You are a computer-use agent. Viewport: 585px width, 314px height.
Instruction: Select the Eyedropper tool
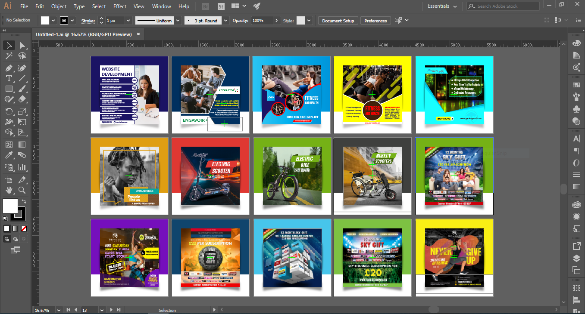[9, 155]
